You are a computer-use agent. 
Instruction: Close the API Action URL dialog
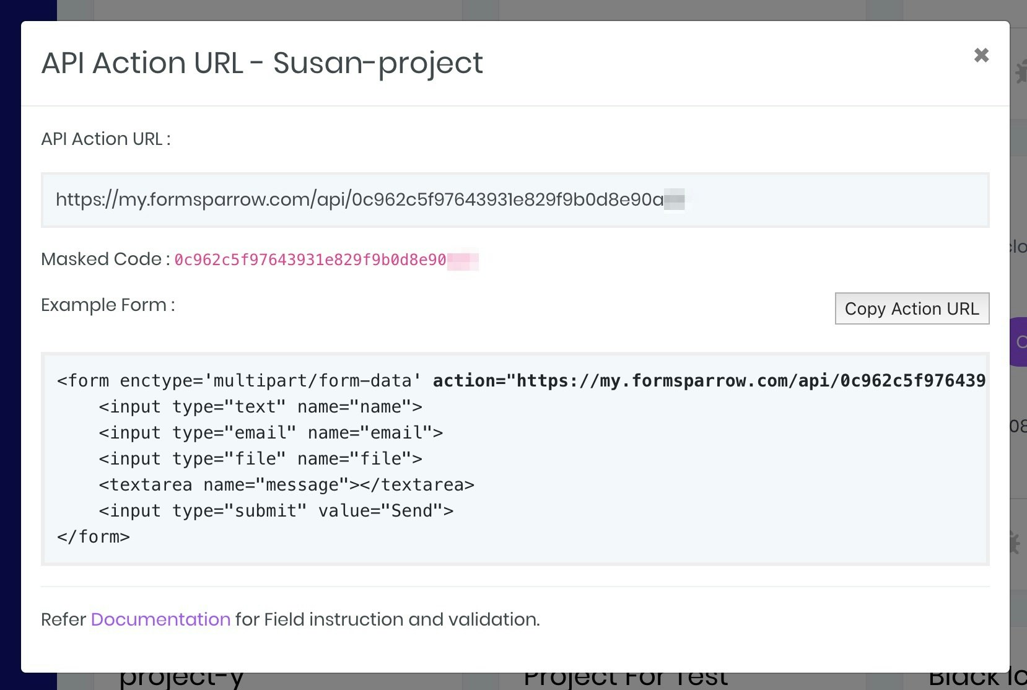[x=981, y=56]
